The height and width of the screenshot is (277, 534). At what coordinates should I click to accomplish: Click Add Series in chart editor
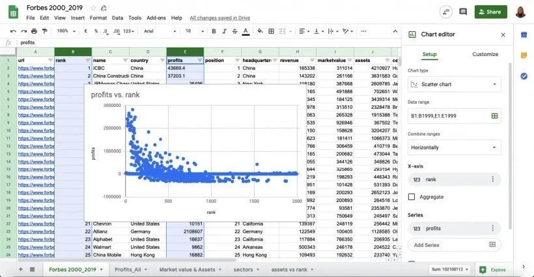click(455, 244)
